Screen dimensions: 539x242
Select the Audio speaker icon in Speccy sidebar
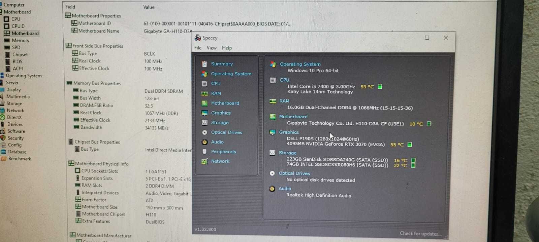click(x=204, y=142)
